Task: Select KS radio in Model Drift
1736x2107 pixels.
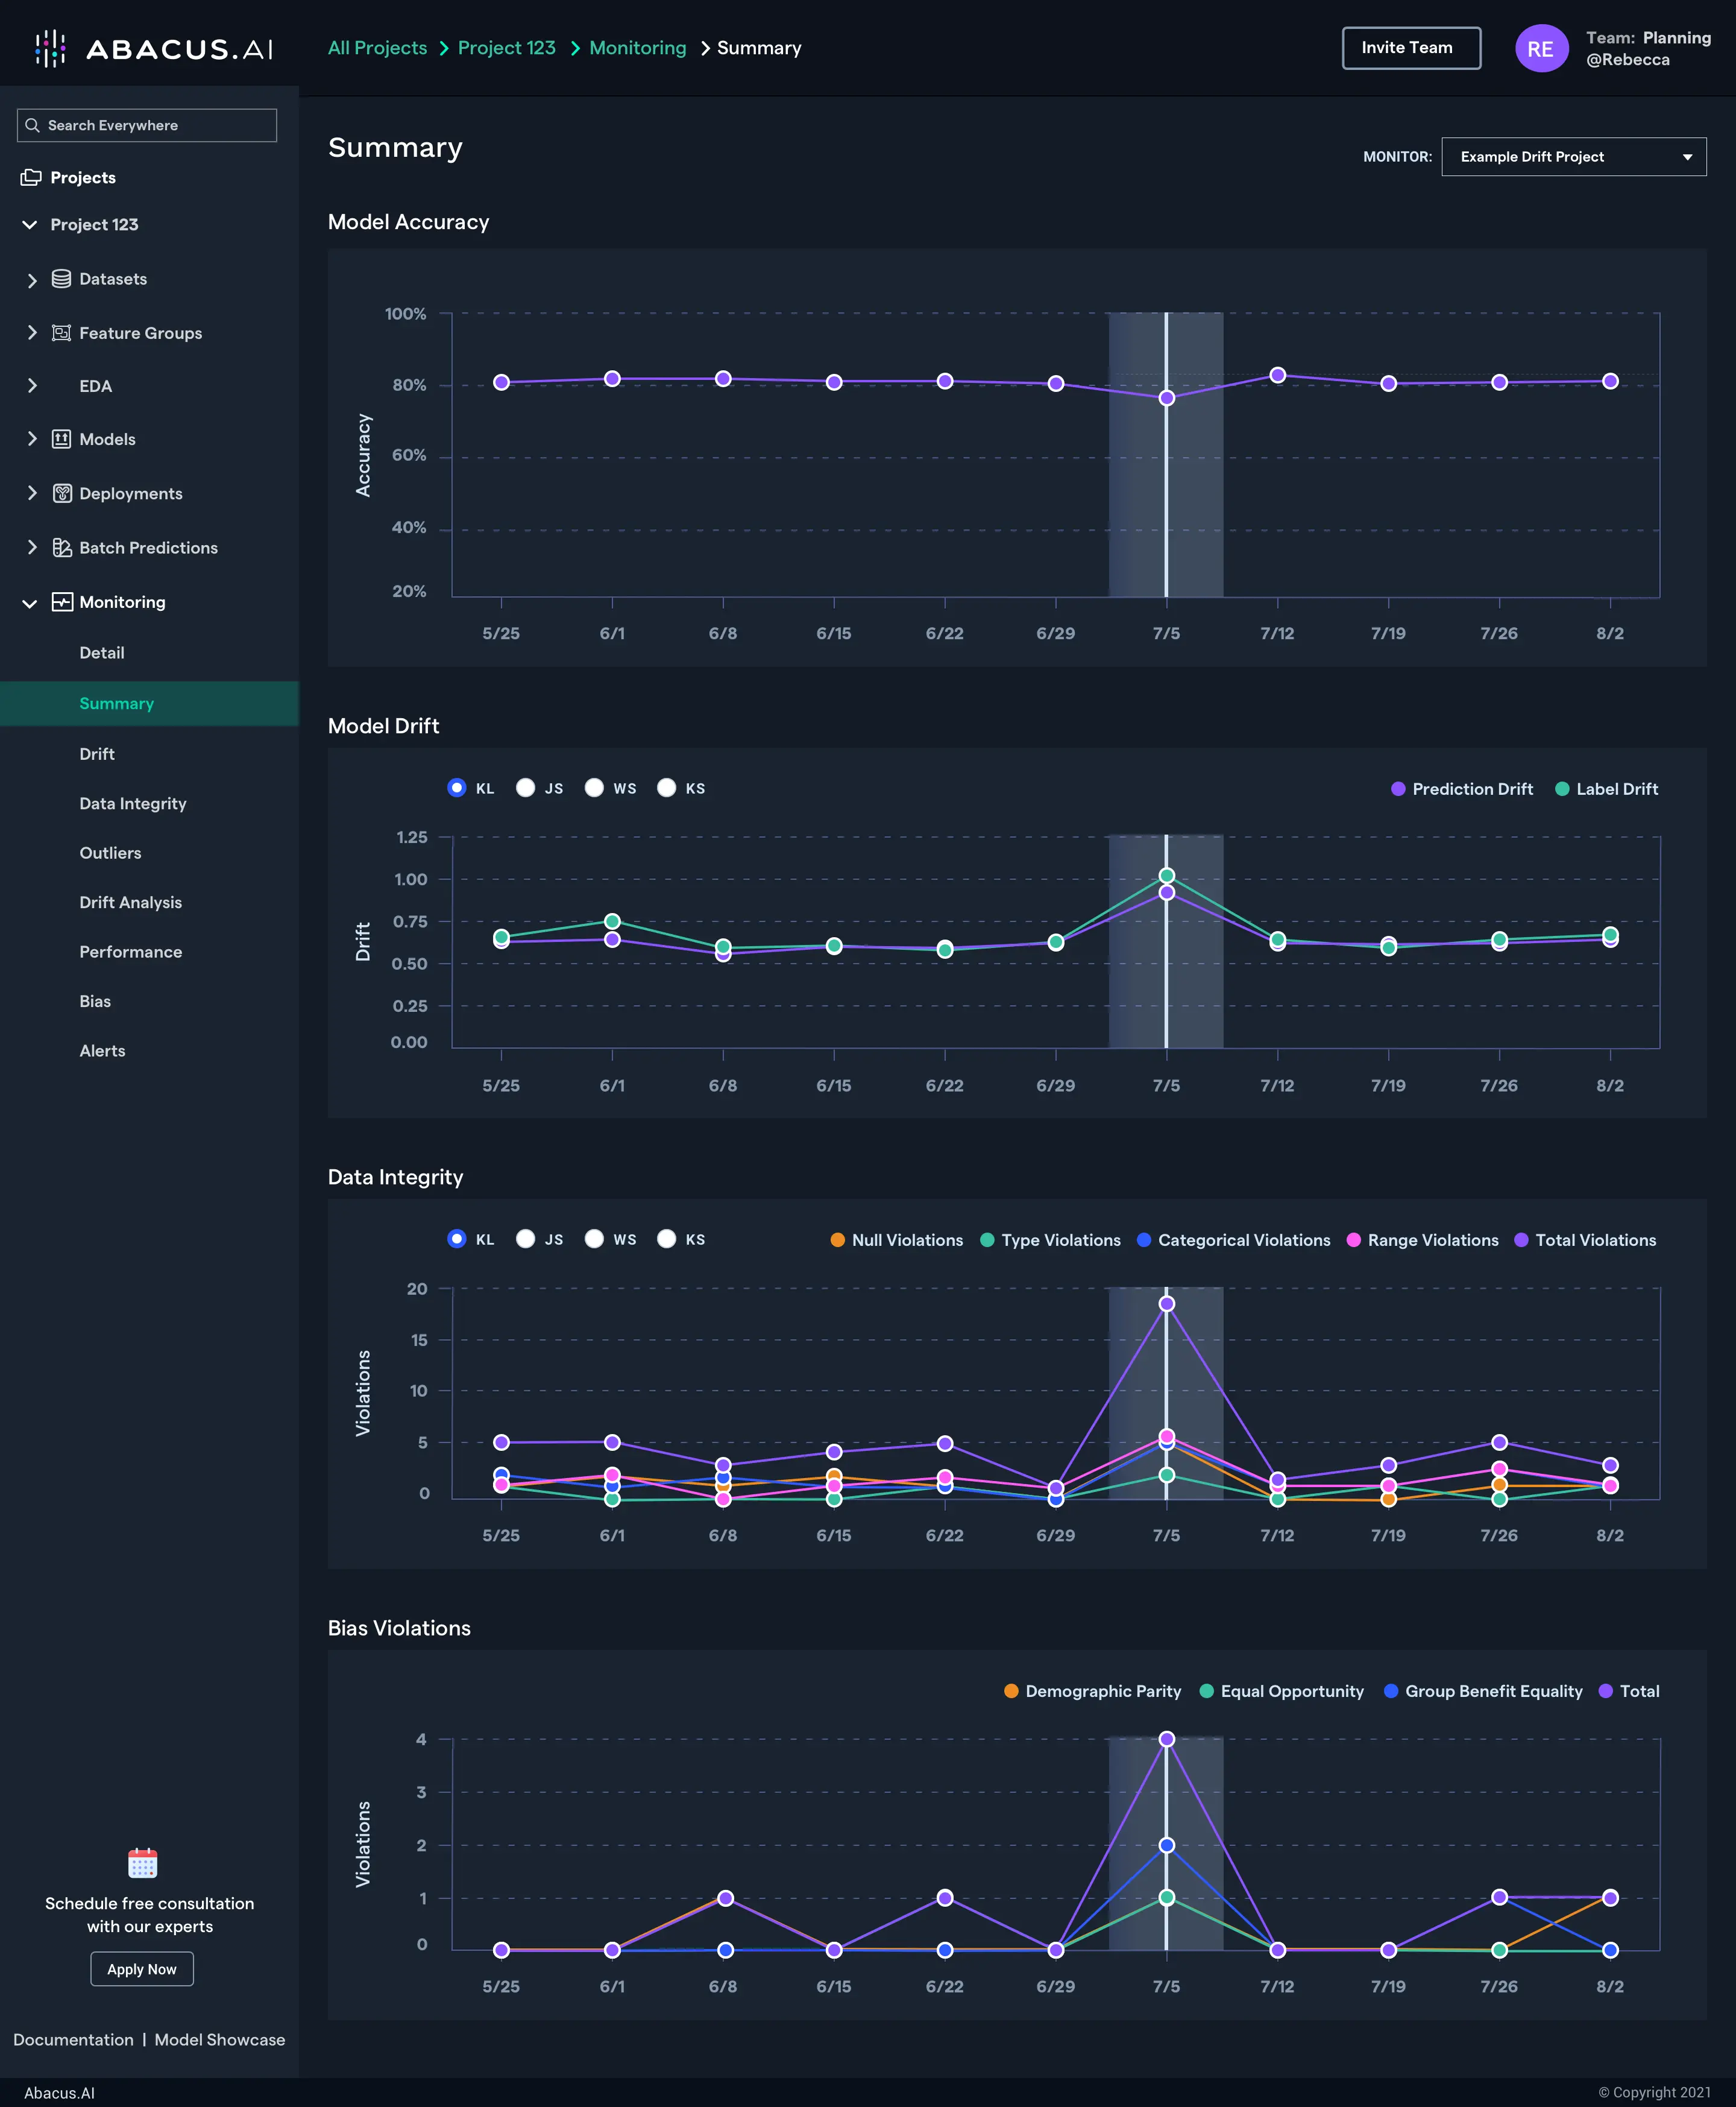Action: pos(666,788)
